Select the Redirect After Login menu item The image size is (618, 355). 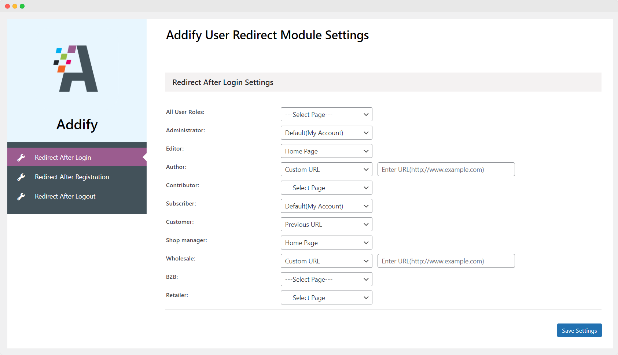click(x=63, y=158)
